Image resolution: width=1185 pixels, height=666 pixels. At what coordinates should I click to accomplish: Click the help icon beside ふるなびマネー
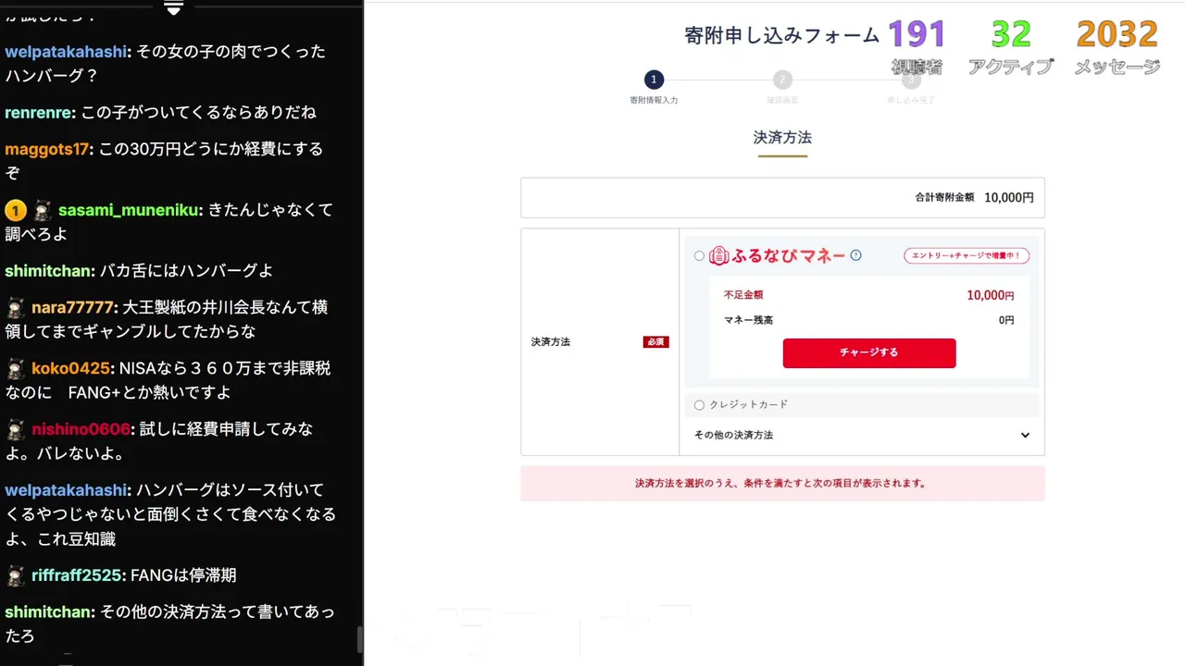[855, 255]
